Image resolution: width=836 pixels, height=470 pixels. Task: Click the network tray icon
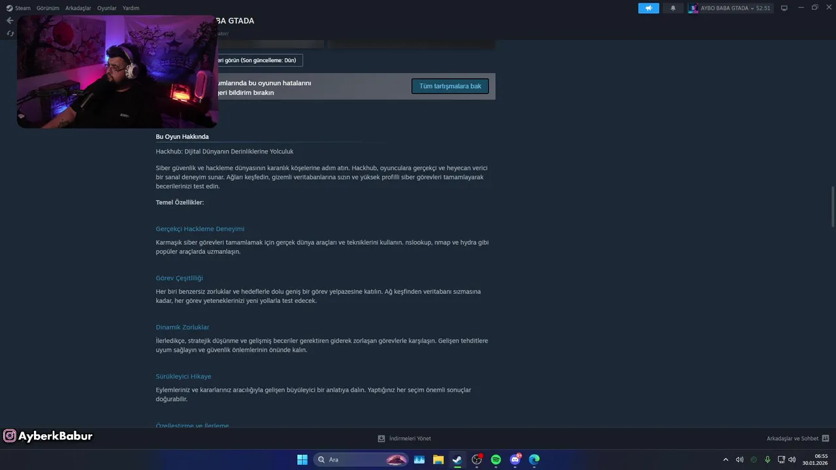pyautogui.click(x=781, y=460)
